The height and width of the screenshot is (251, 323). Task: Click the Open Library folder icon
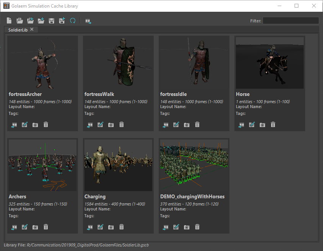[20, 21]
